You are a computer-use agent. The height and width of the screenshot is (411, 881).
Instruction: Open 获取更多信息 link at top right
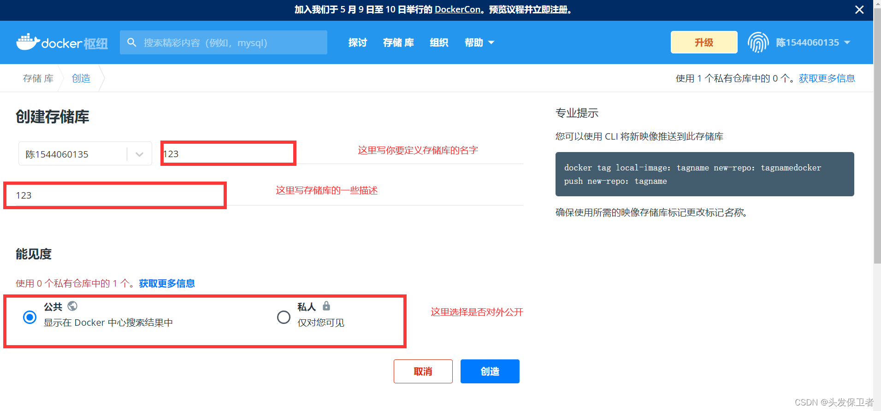tap(827, 78)
